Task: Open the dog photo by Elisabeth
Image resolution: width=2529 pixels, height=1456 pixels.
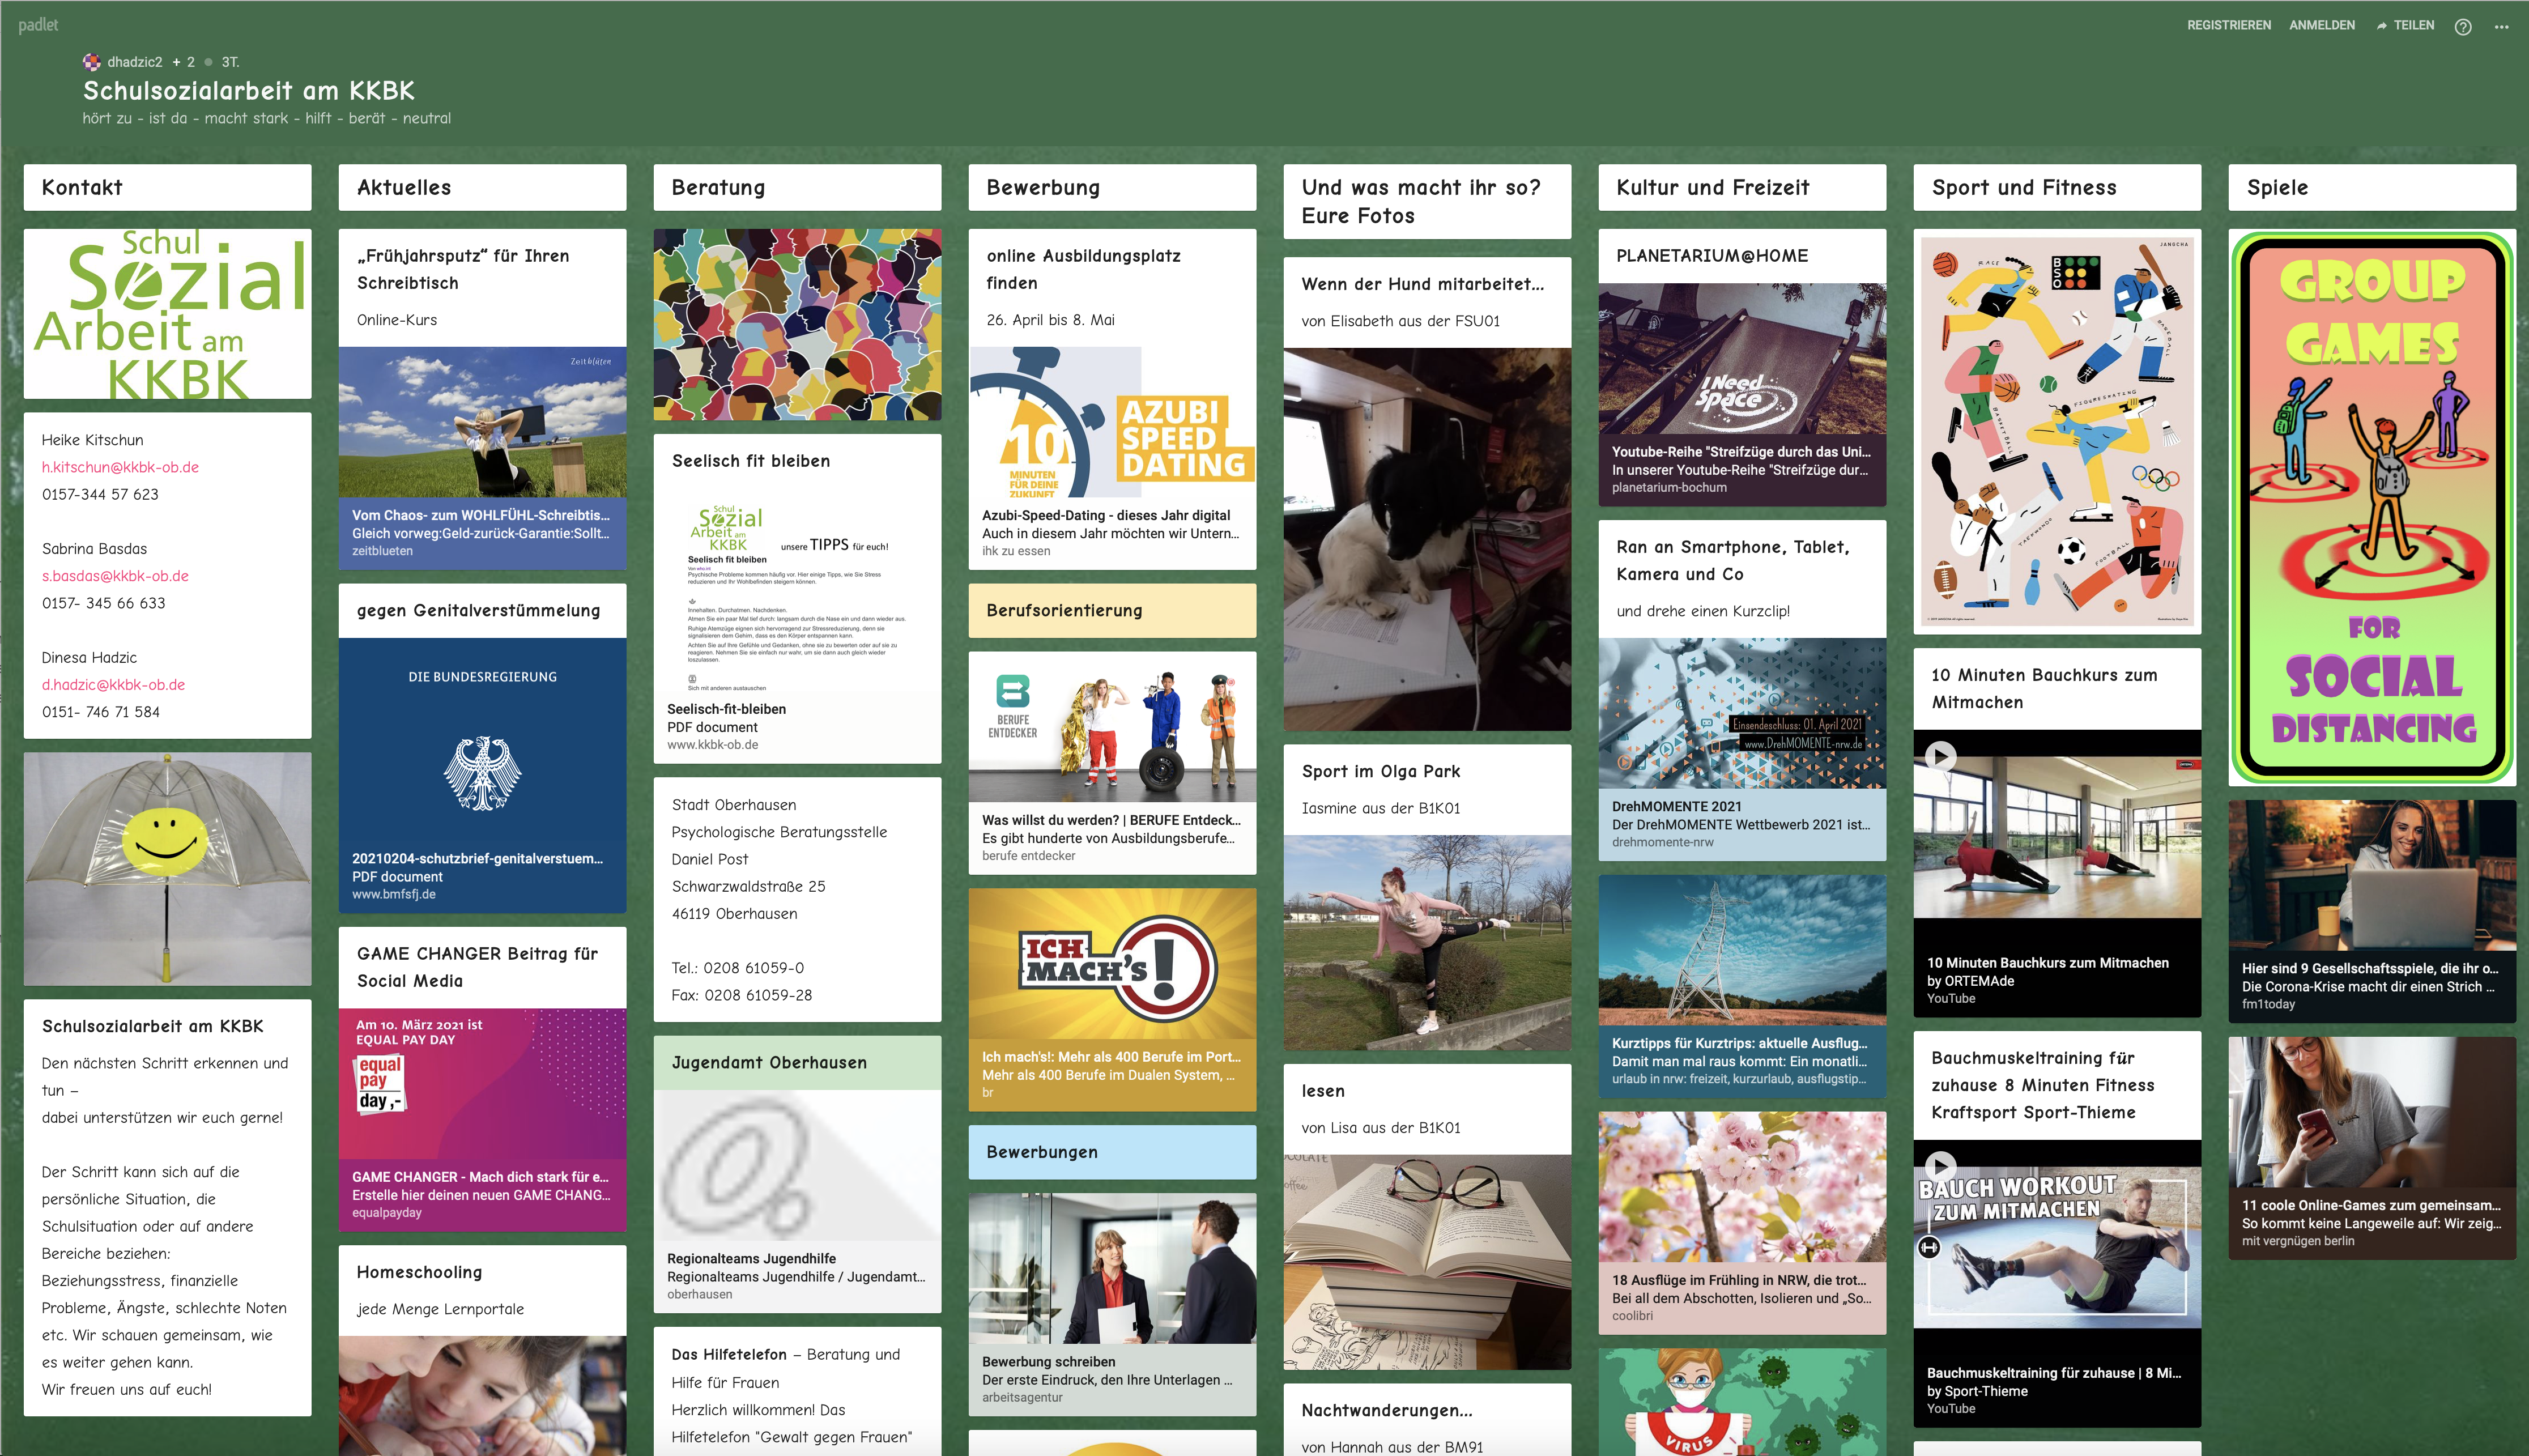Action: pyautogui.click(x=1427, y=540)
